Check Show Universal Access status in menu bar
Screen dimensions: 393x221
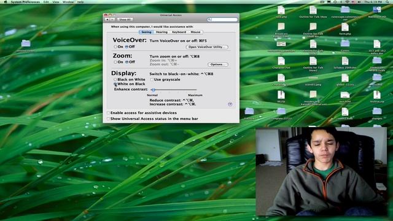108,118
